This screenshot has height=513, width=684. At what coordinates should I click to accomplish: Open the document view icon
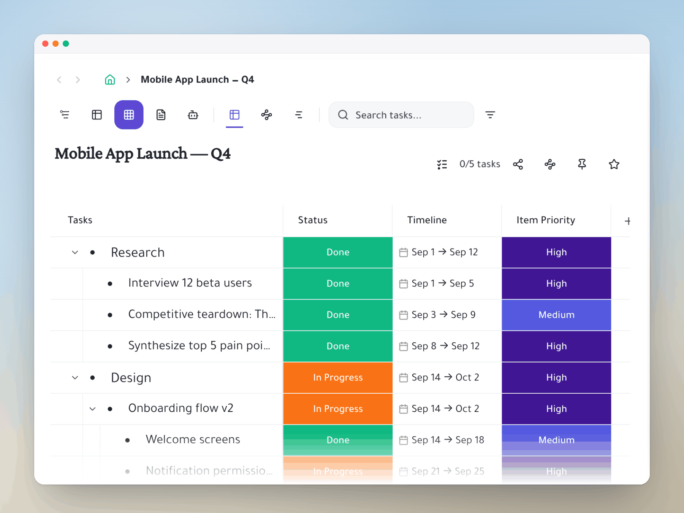point(161,115)
